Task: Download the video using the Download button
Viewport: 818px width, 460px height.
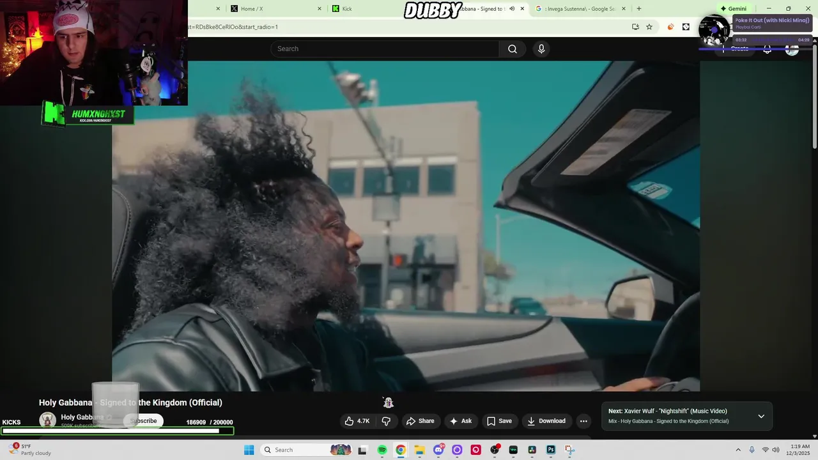Action: [x=546, y=421]
